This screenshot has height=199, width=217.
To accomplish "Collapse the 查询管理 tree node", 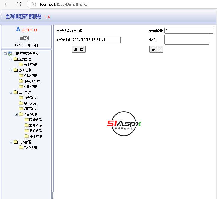I will (x=16, y=114).
